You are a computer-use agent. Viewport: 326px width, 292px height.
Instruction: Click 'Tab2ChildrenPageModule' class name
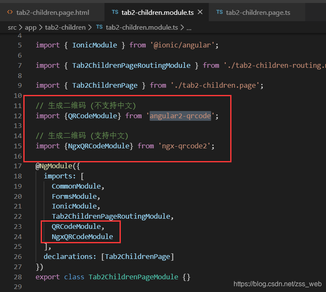point(133,277)
